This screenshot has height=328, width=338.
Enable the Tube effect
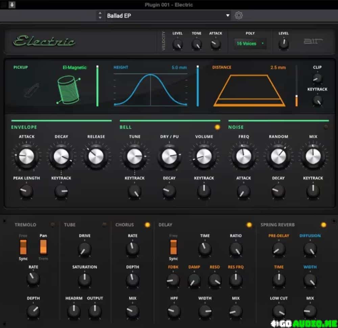[x=104, y=225]
